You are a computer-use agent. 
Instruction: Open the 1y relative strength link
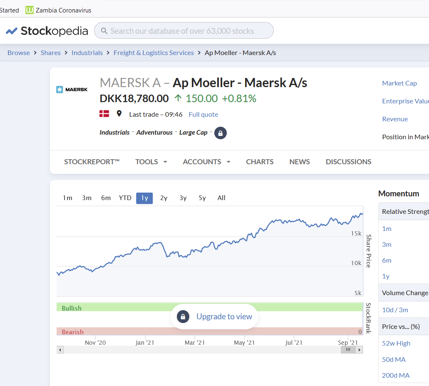(386, 276)
